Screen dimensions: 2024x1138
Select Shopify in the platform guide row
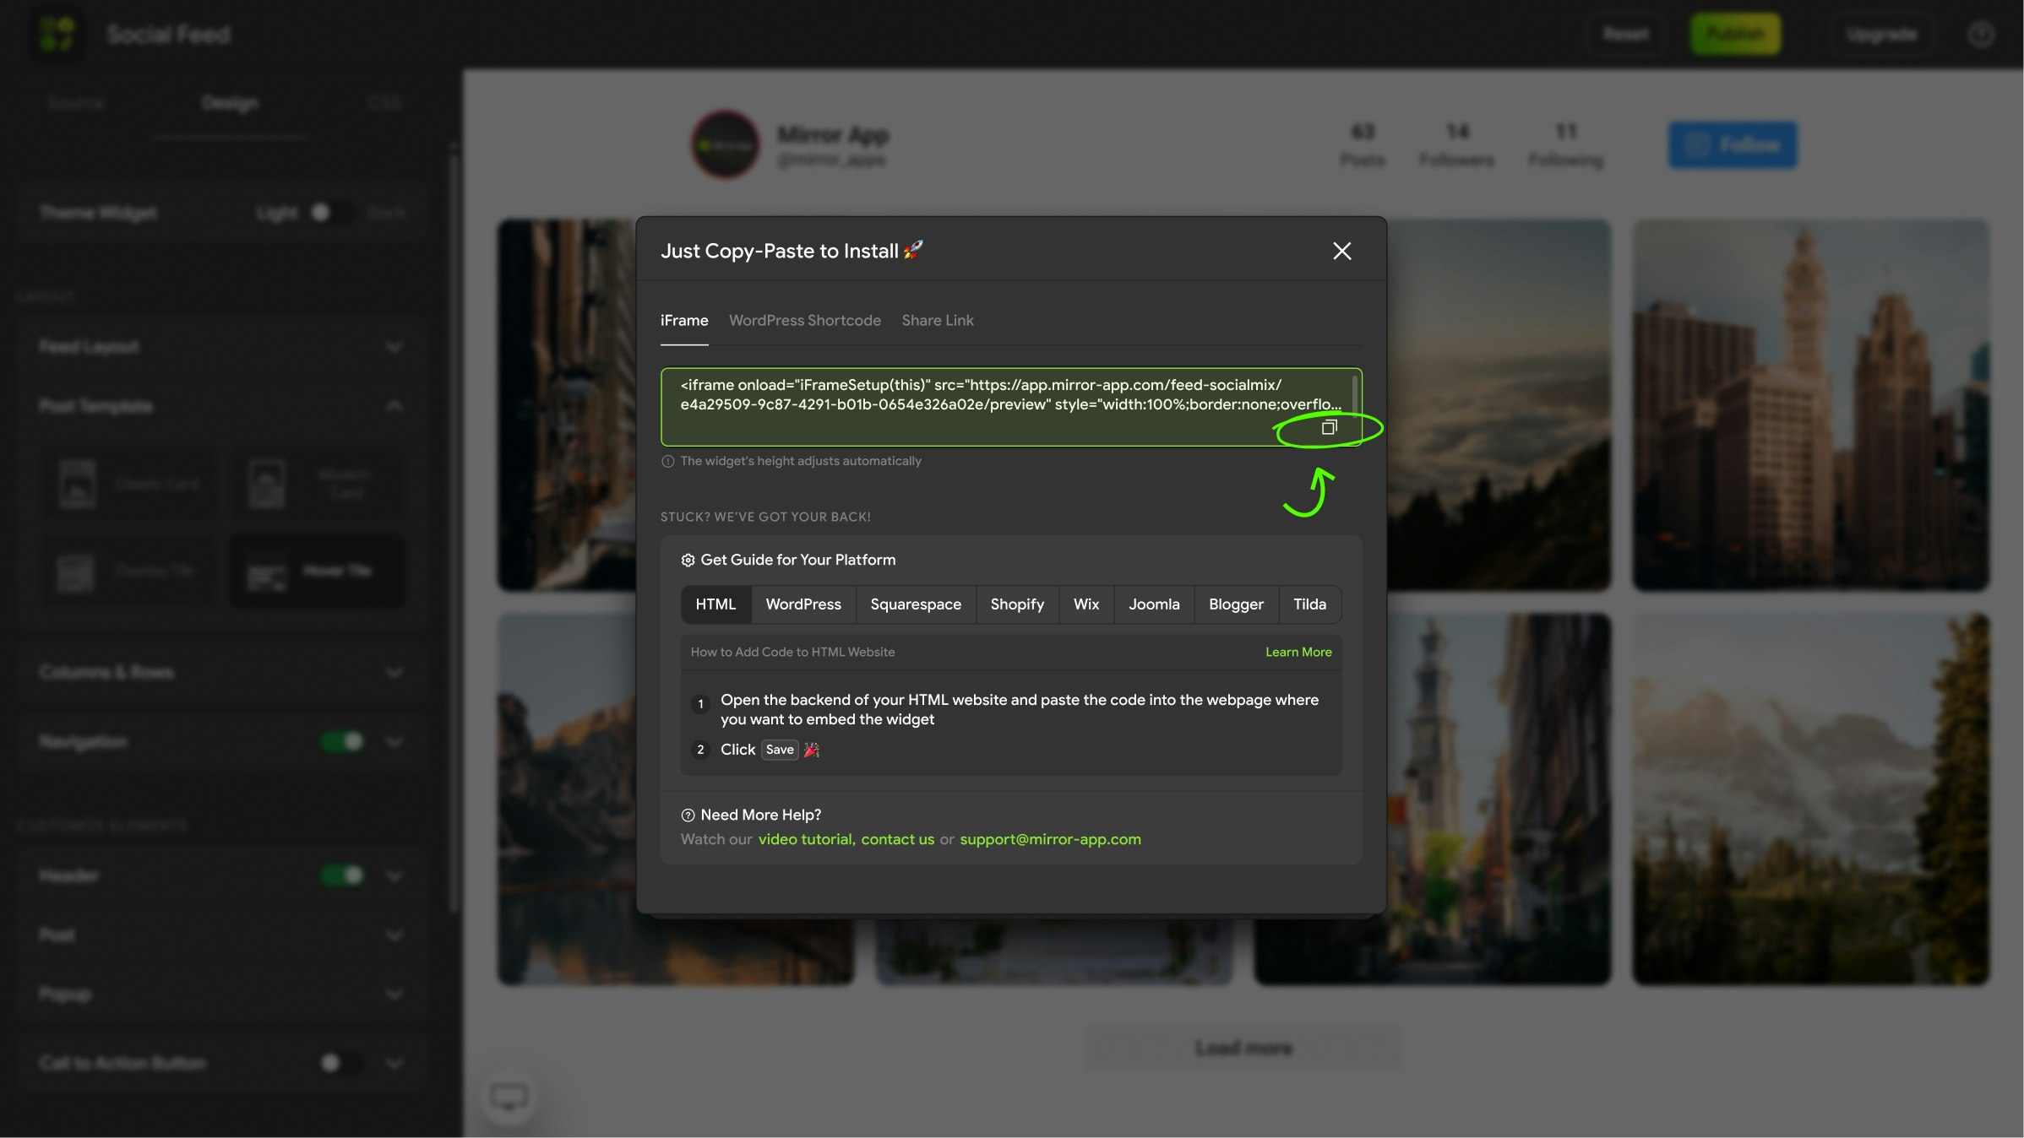[x=1016, y=604]
